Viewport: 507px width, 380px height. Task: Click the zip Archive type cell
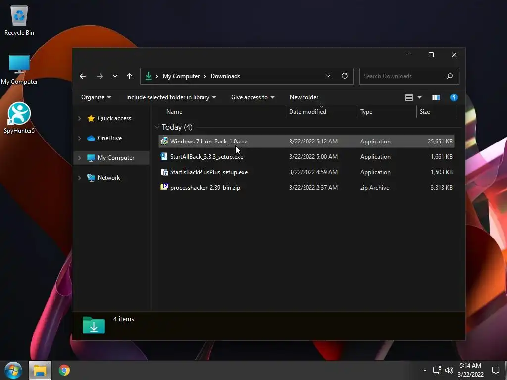pyautogui.click(x=375, y=188)
